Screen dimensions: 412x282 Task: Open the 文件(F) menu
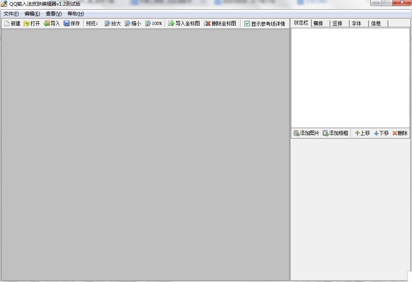click(11, 14)
